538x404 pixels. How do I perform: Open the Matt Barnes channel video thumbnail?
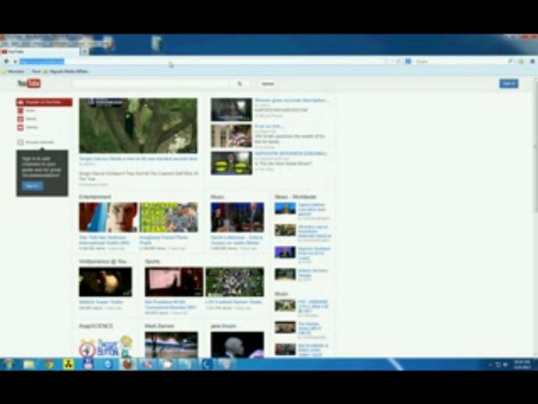171,345
